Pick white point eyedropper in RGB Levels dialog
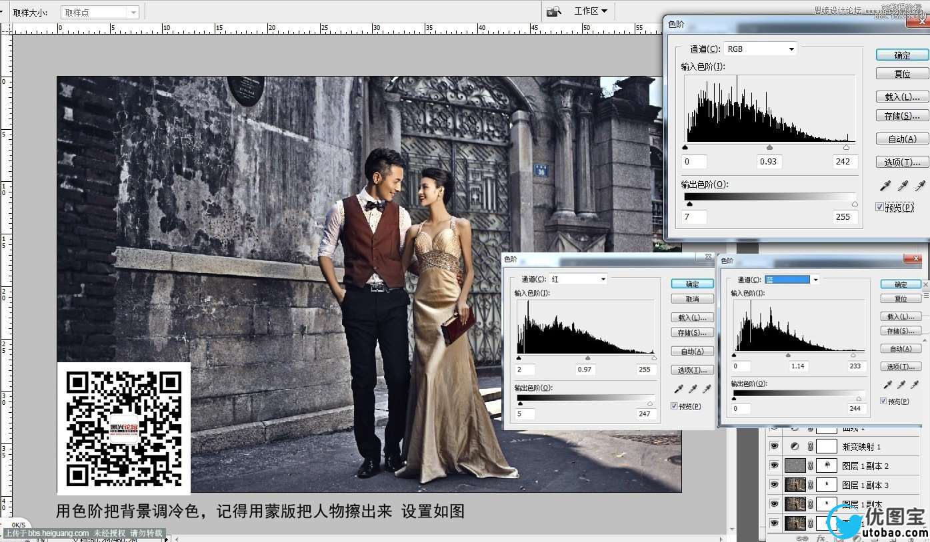 920,186
